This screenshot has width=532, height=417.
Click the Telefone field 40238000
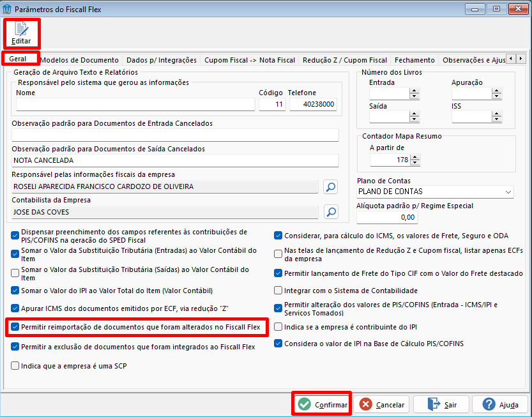[x=313, y=105]
